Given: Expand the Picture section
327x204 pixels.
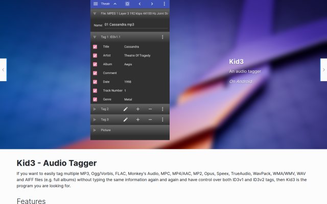Looking at the screenshot, I should click(x=95, y=130).
